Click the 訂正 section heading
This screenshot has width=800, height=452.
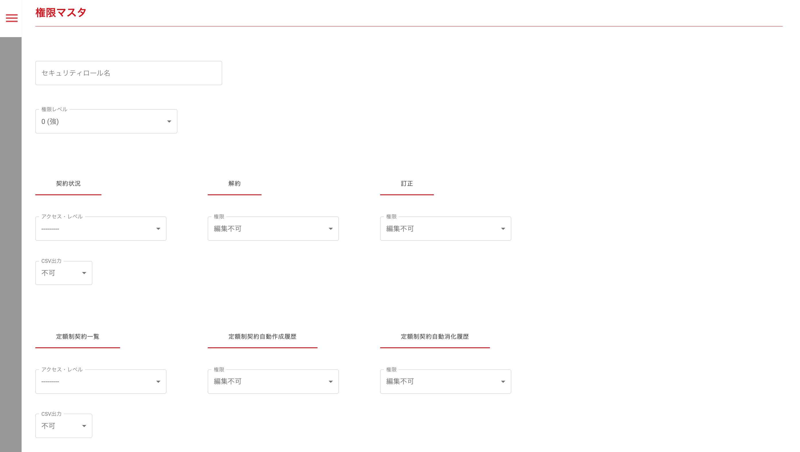coord(407,184)
